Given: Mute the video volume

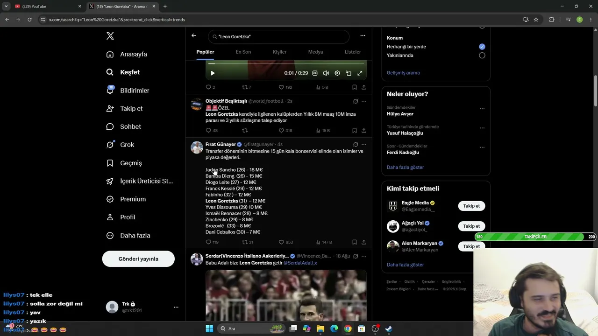Looking at the screenshot, I should coord(326,73).
